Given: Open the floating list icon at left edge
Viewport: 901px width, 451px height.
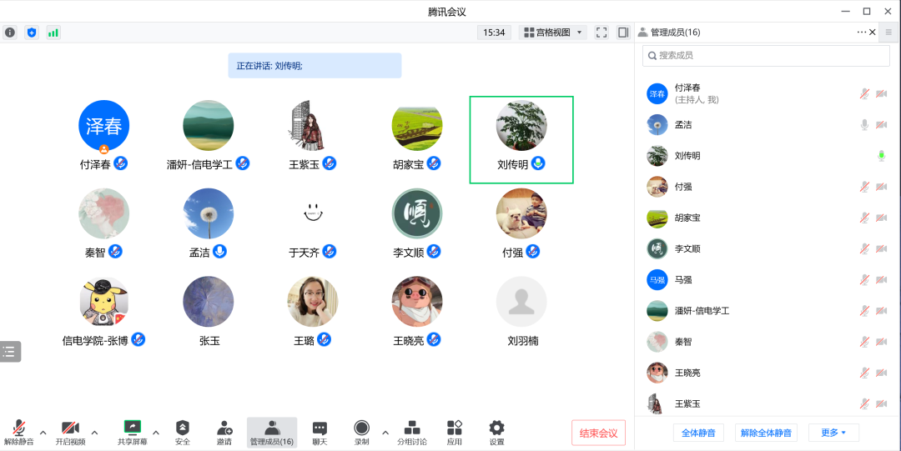Looking at the screenshot, I should pos(10,352).
